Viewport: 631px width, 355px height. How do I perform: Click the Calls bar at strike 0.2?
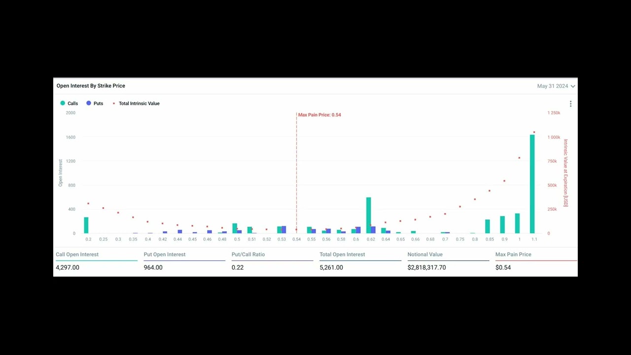[86, 225]
